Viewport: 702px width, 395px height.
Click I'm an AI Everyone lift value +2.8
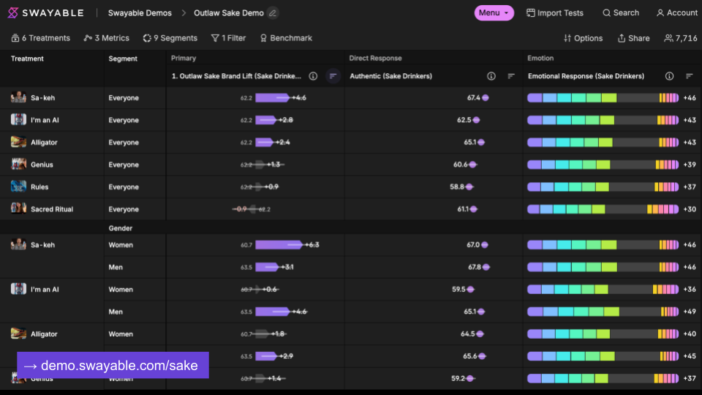(286, 120)
